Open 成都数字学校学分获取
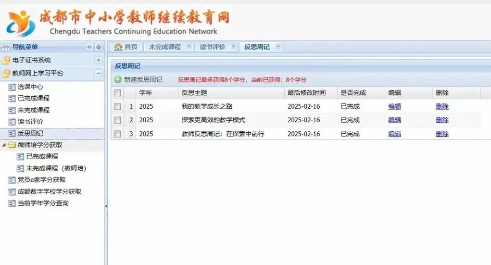Screen dimensions: 491x265 tap(50, 192)
